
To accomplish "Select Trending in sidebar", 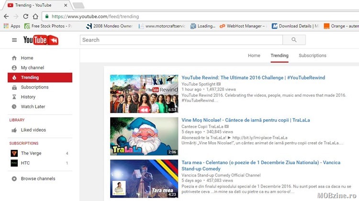I will tap(40, 78).
